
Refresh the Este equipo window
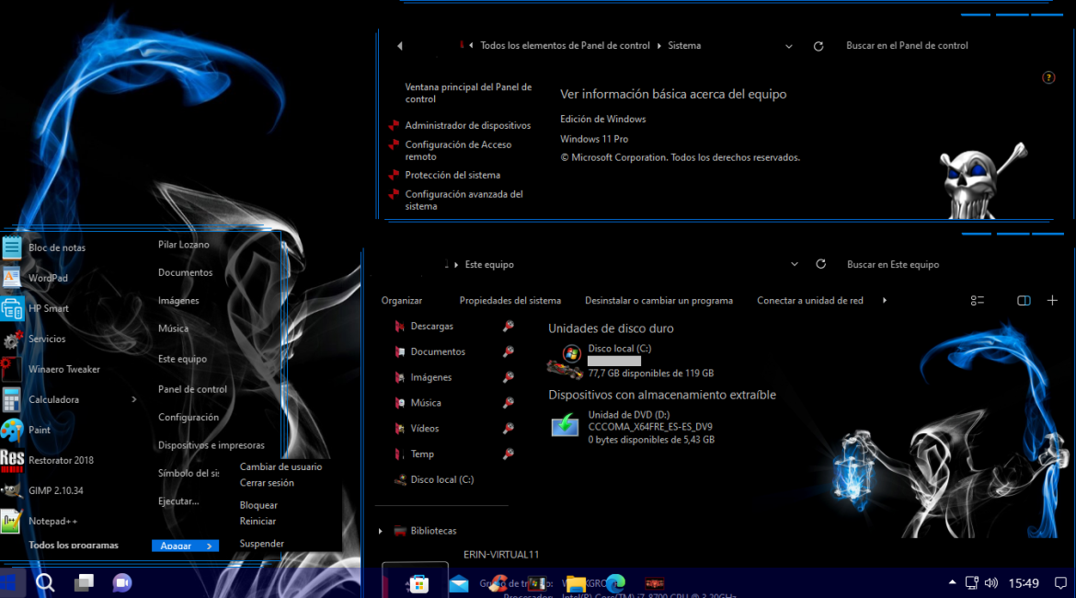[820, 264]
